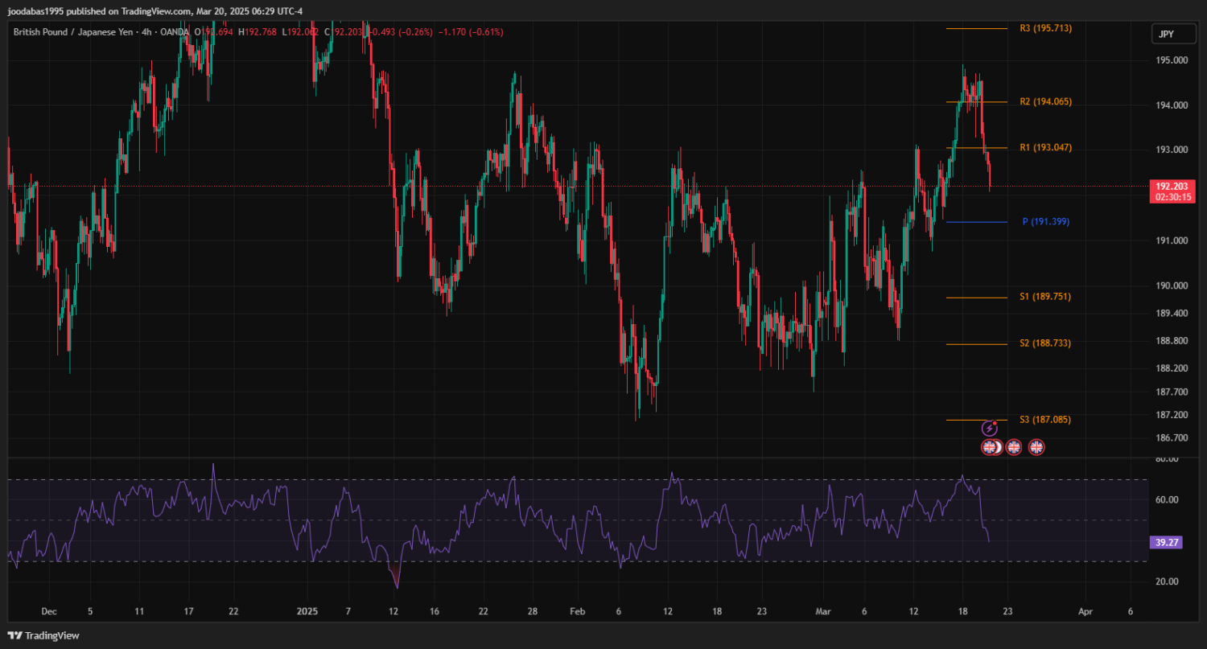Select the blue P (191.399) pivot label
The height and width of the screenshot is (649, 1207).
[1045, 222]
